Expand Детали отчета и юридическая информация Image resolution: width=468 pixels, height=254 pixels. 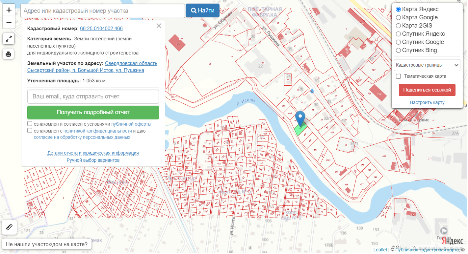tap(93, 153)
